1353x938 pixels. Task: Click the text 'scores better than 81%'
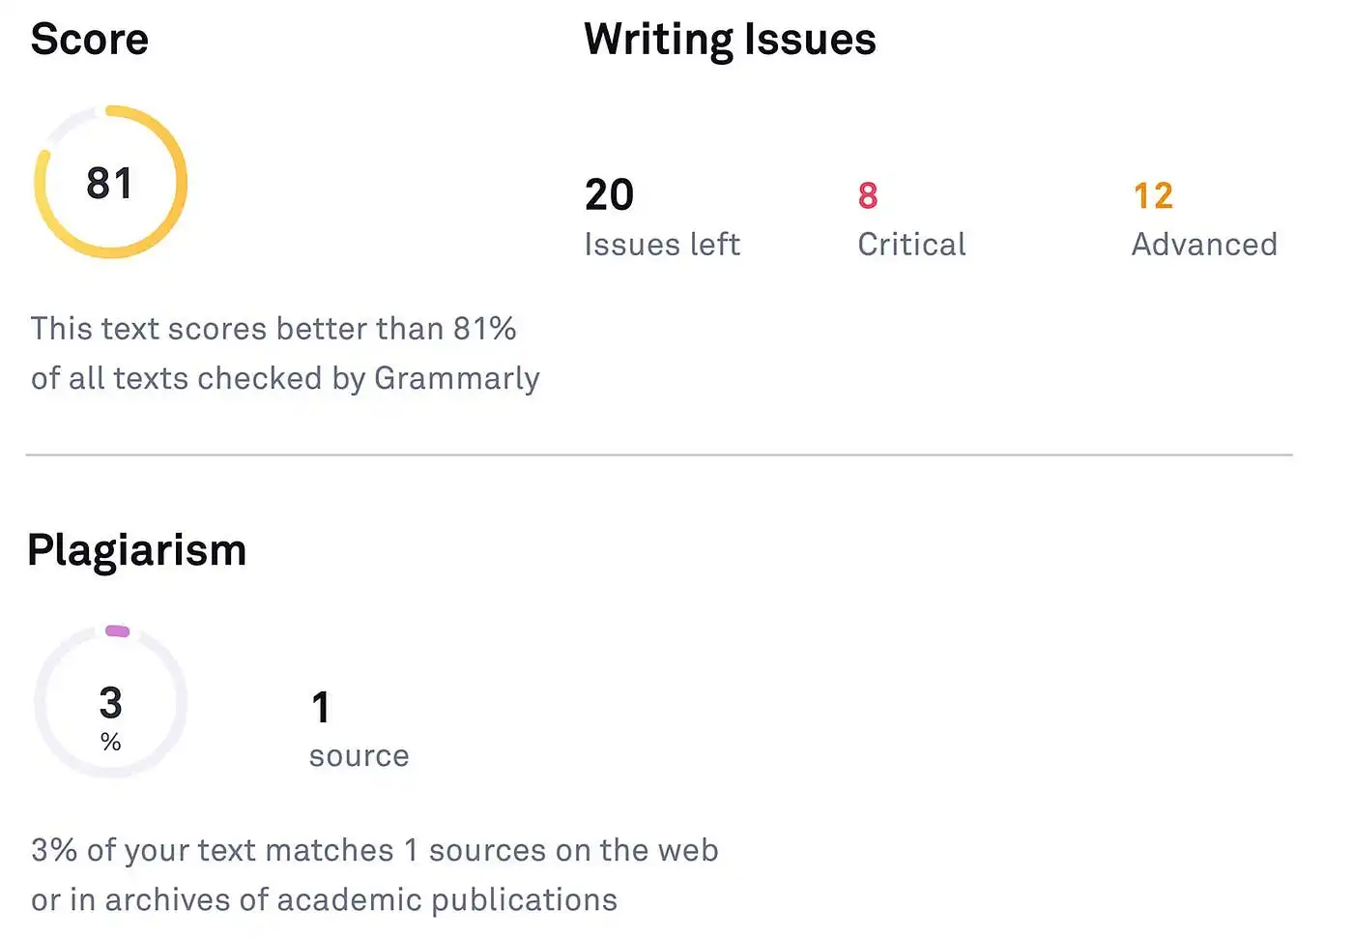(x=342, y=329)
